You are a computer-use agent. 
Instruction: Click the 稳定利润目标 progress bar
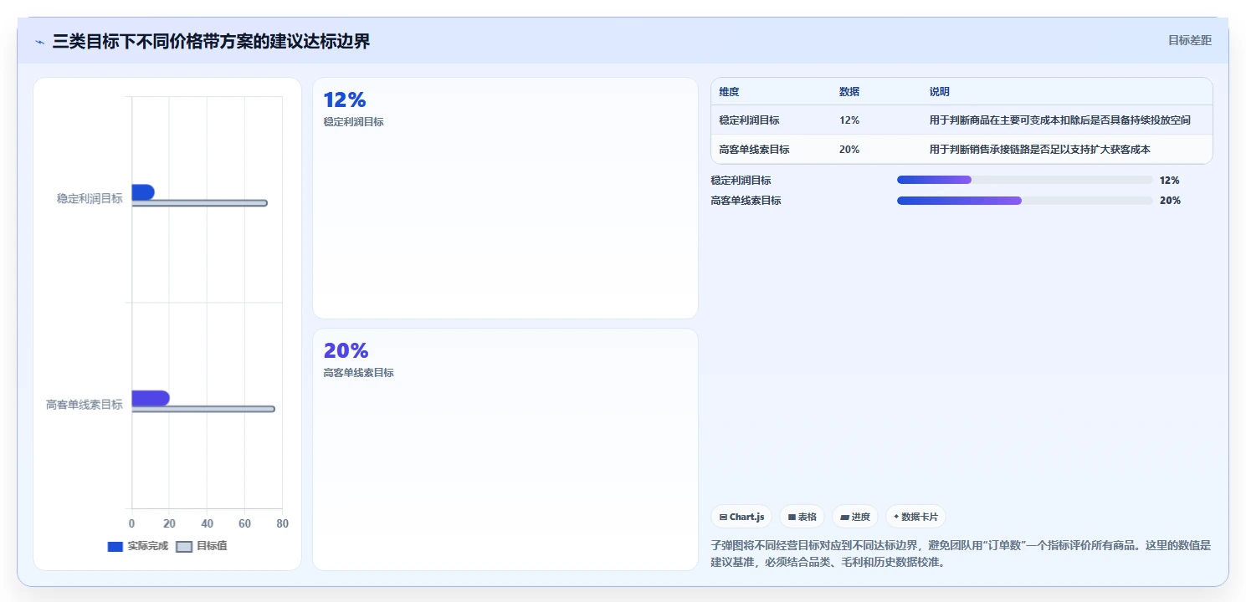[1025, 180]
